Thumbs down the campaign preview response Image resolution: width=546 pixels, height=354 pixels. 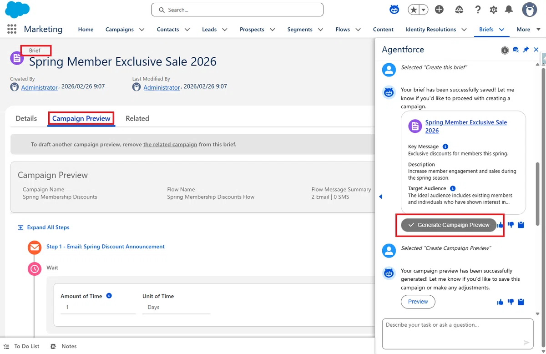(511, 302)
